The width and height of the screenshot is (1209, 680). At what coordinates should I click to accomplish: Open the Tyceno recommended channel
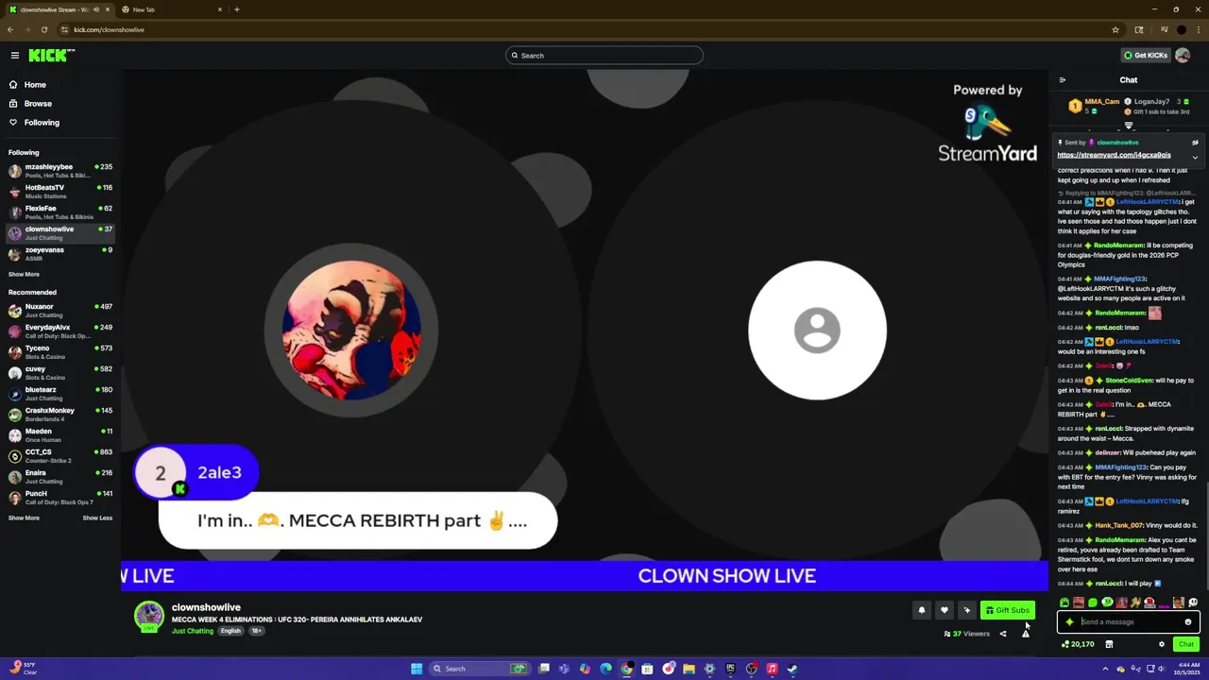point(60,352)
